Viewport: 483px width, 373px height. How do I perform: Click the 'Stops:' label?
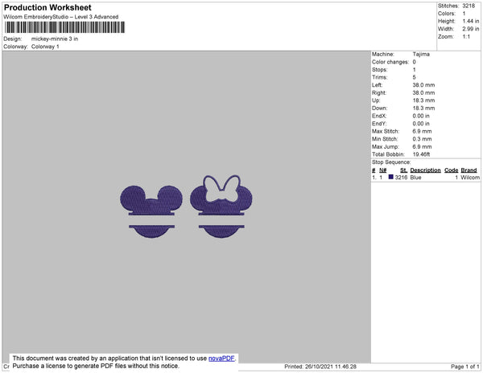pyautogui.click(x=379, y=69)
